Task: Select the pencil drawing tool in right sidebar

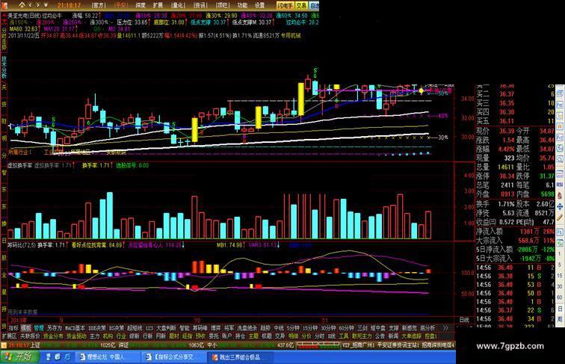Action: pos(559,218)
